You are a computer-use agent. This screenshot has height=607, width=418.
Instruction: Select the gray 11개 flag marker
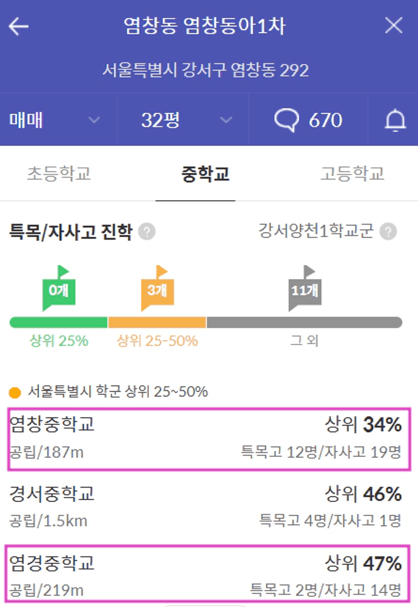tap(305, 288)
